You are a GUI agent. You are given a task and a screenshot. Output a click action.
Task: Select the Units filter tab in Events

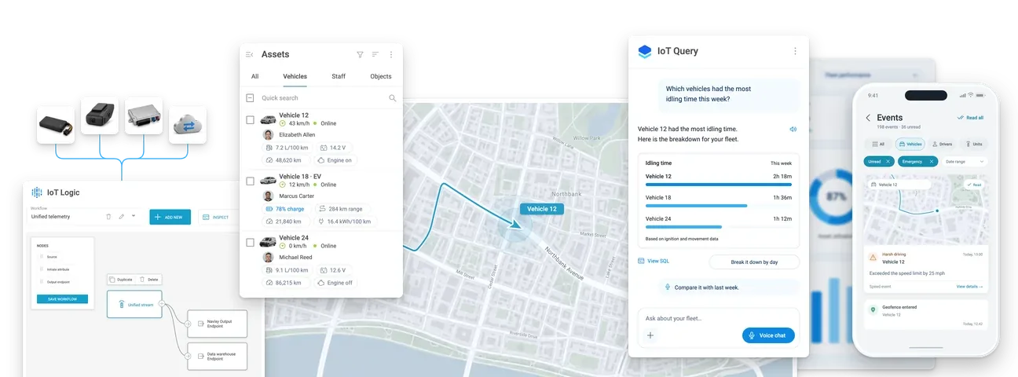973,145
